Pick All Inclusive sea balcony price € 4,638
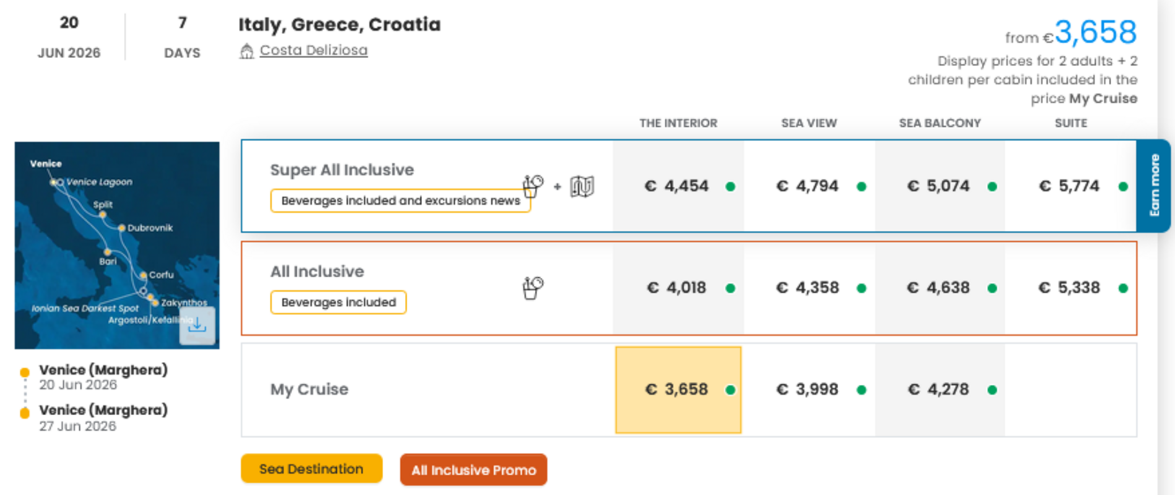The width and height of the screenshot is (1175, 495). coord(939,288)
